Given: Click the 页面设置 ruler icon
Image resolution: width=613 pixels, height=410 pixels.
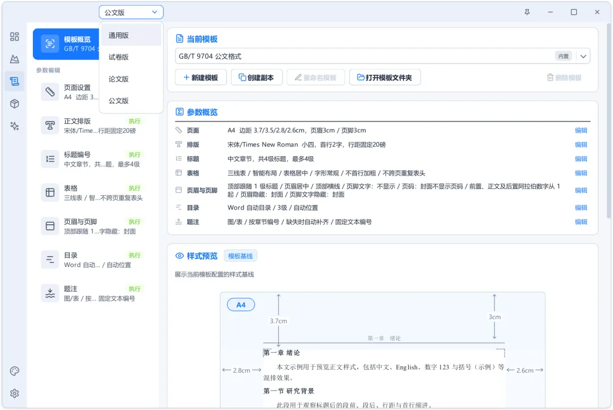Looking at the screenshot, I should point(50,92).
